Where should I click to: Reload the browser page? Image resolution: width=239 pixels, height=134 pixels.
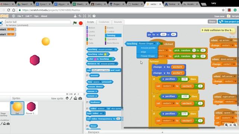9,10
